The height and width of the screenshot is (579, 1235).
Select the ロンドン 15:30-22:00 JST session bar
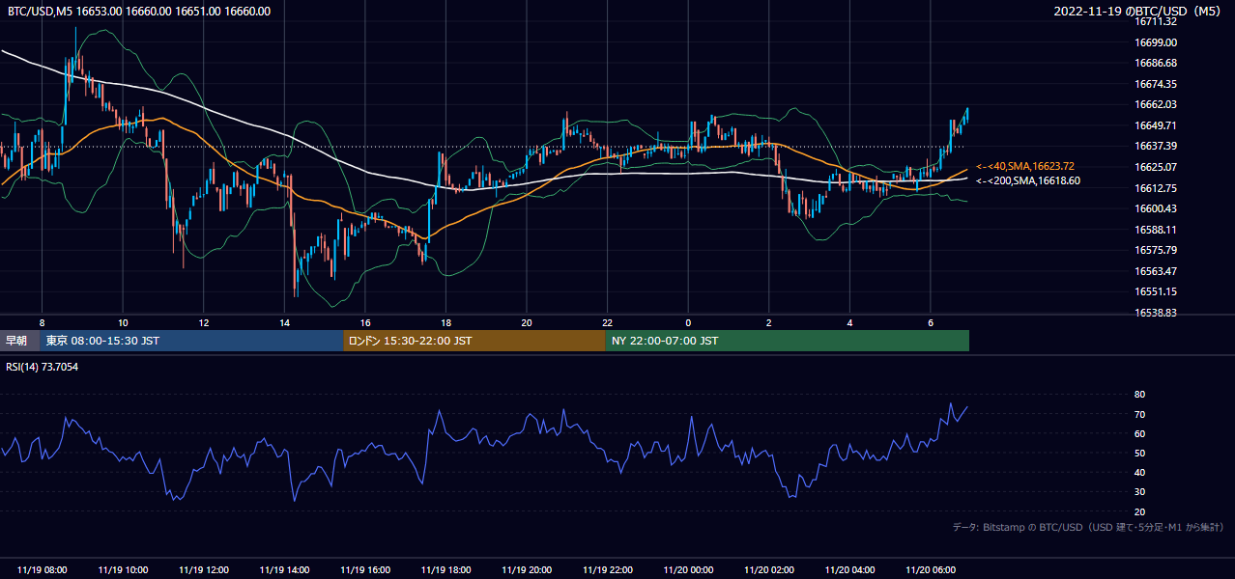(474, 341)
